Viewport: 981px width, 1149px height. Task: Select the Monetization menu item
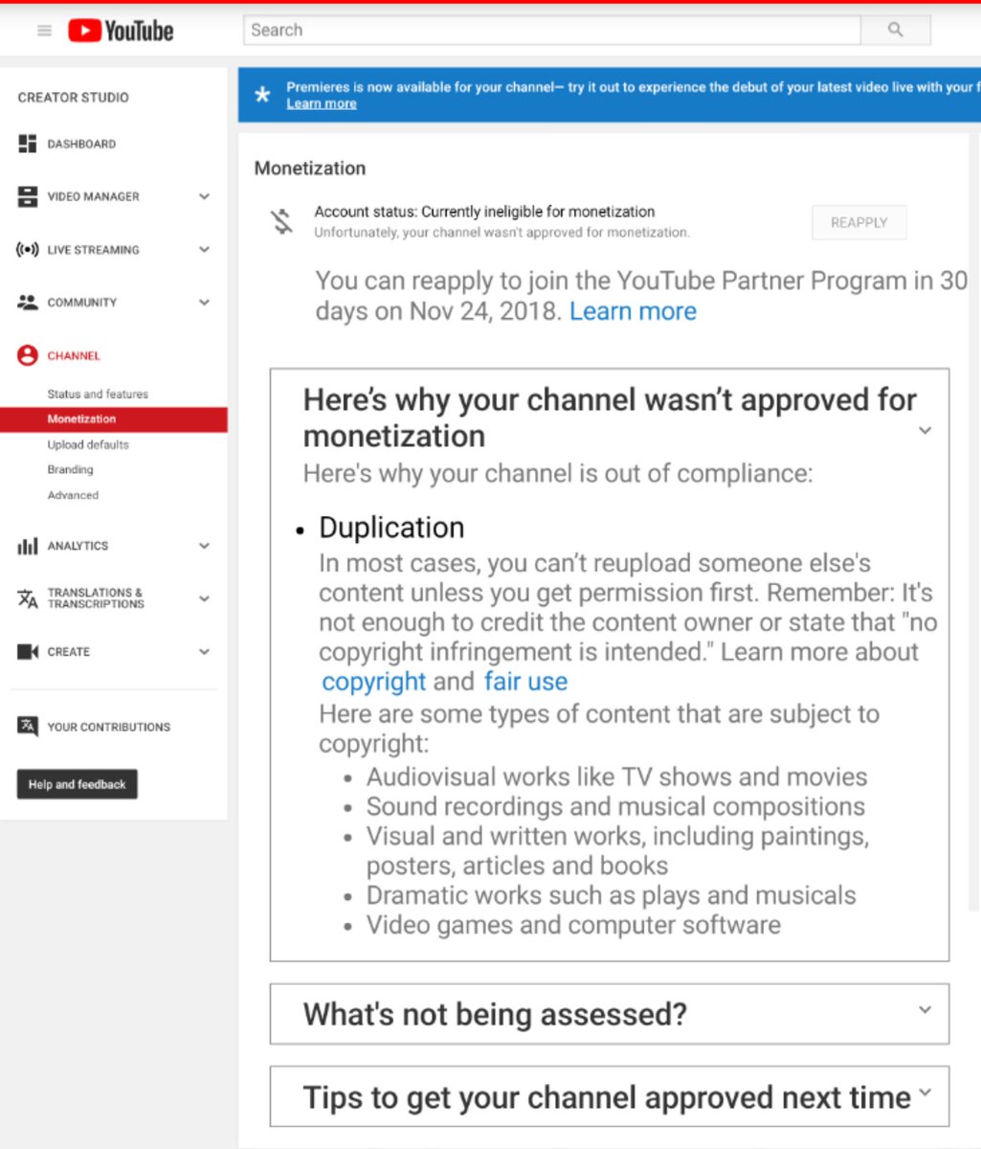(114, 419)
